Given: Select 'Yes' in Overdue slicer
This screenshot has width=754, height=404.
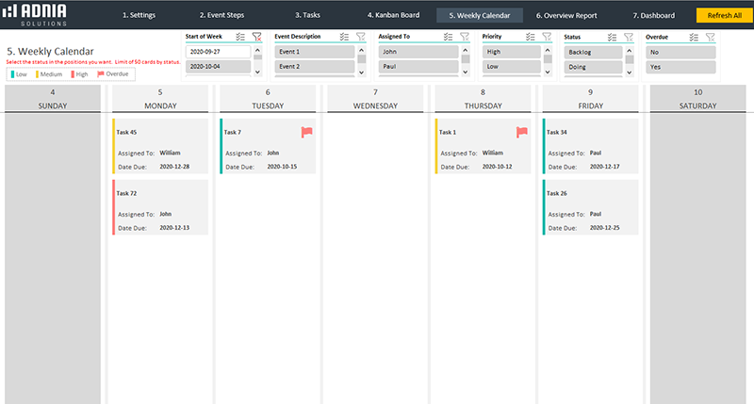Looking at the screenshot, I should (680, 68).
